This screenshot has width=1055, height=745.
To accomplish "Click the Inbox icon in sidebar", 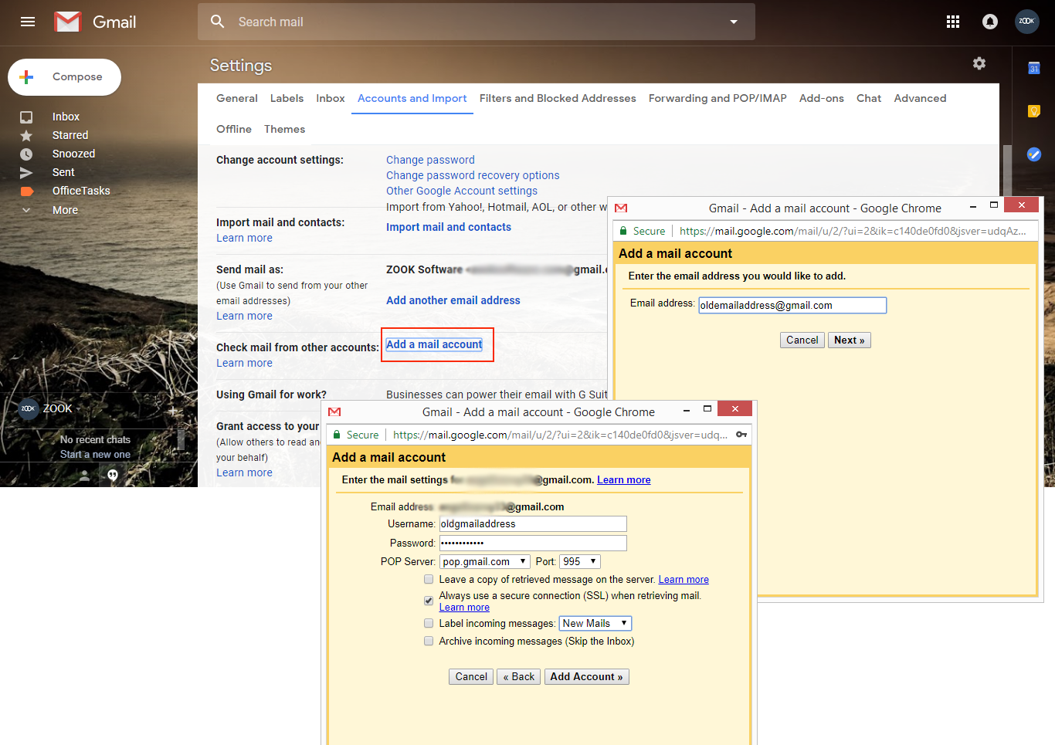I will pos(26,117).
